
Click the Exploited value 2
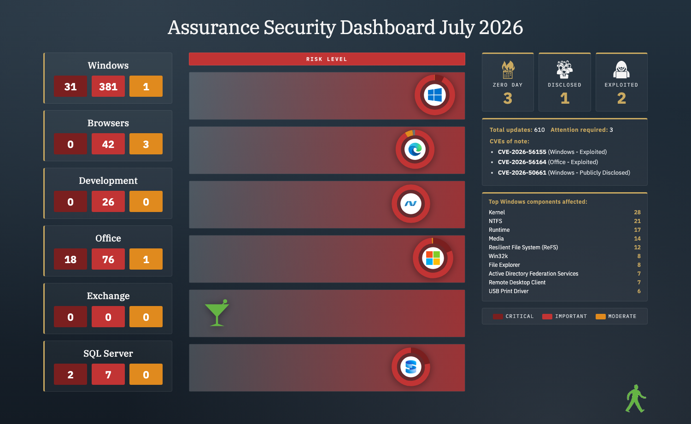click(x=621, y=98)
